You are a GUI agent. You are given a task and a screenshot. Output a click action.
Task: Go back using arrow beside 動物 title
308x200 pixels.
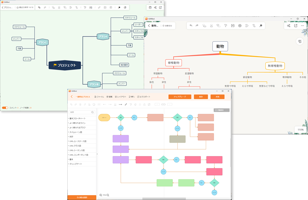pyautogui.click(x=148, y=26)
